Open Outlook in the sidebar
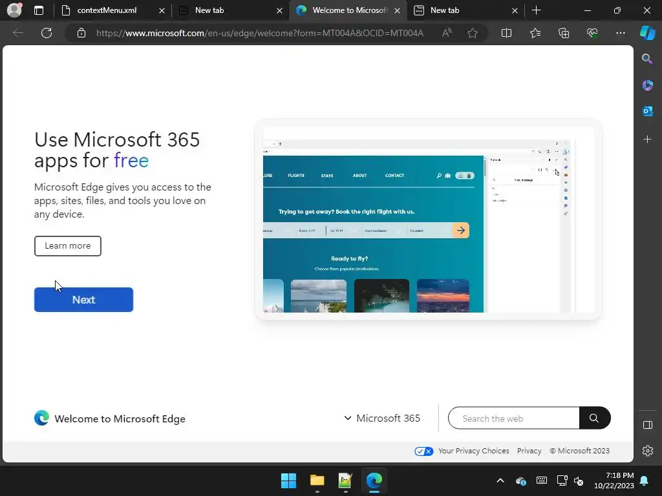Screen dimensions: 662x496 pyautogui.click(x=647, y=111)
